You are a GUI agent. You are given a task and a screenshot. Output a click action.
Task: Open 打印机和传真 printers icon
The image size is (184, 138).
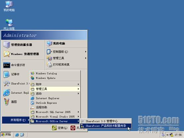point(49,65)
